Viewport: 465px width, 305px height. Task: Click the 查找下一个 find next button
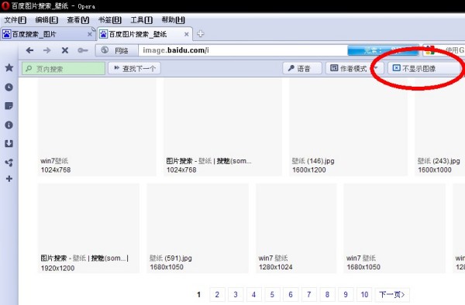point(135,68)
